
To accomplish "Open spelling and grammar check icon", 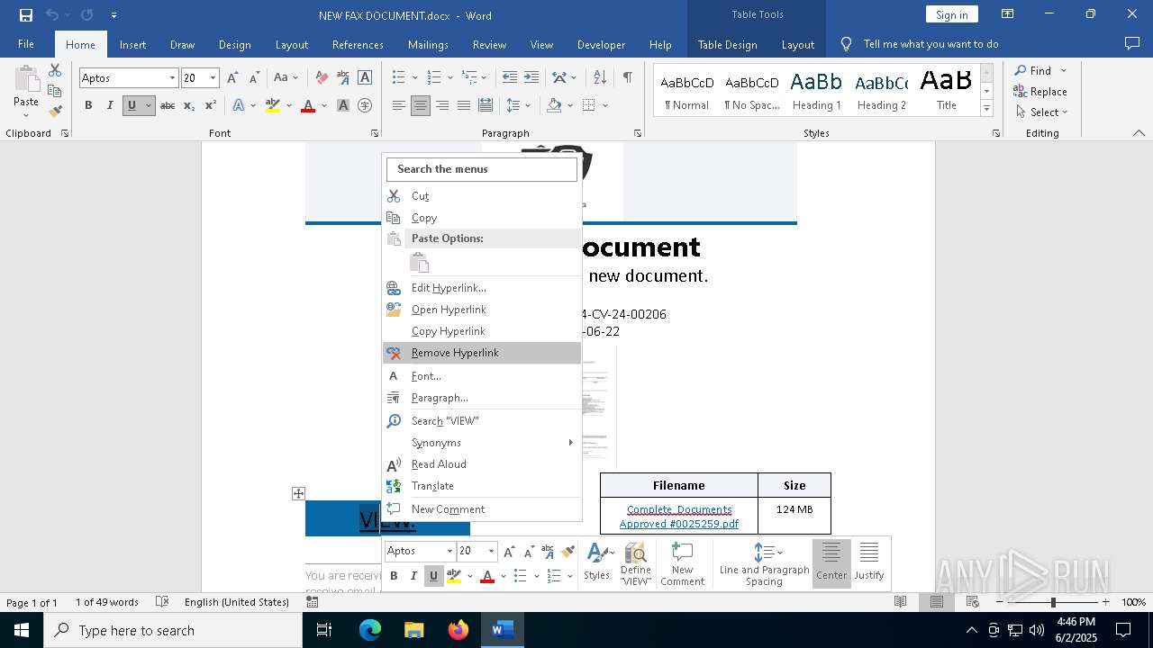I will tap(162, 601).
